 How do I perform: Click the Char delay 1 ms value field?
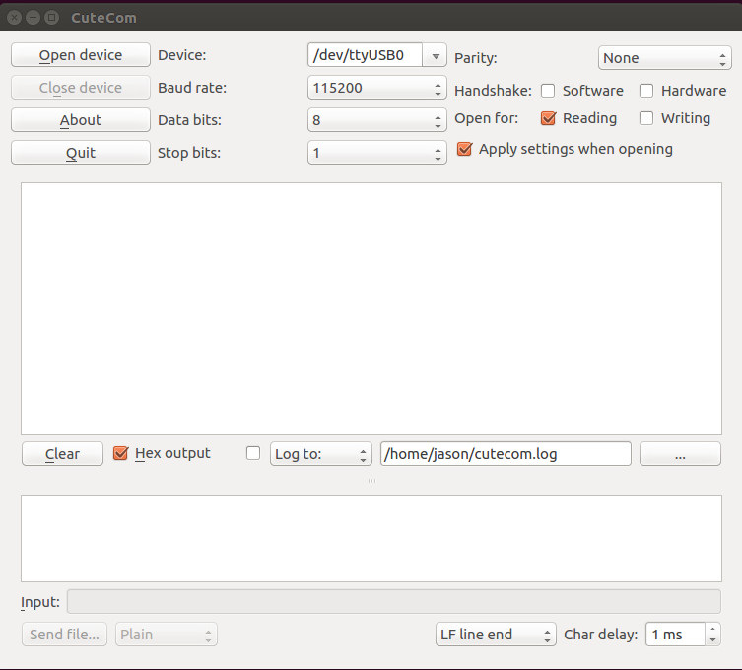(676, 635)
